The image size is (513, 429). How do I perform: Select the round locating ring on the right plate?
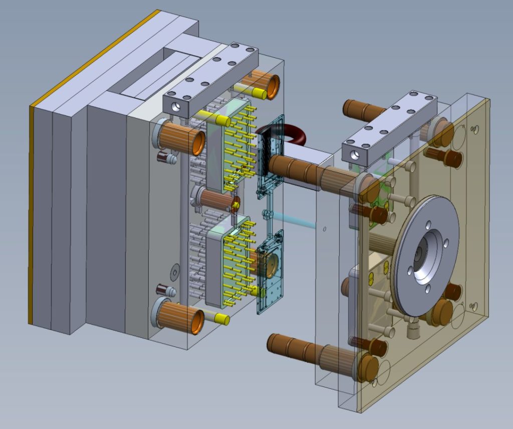(x=425, y=256)
